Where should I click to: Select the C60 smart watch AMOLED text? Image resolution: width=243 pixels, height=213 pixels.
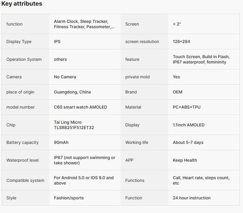pyautogui.click(x=81, y=107)
